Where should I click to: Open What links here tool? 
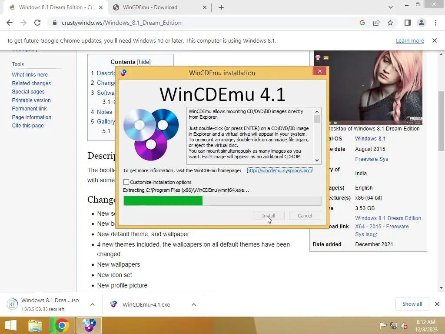click(x=30, y=75)
